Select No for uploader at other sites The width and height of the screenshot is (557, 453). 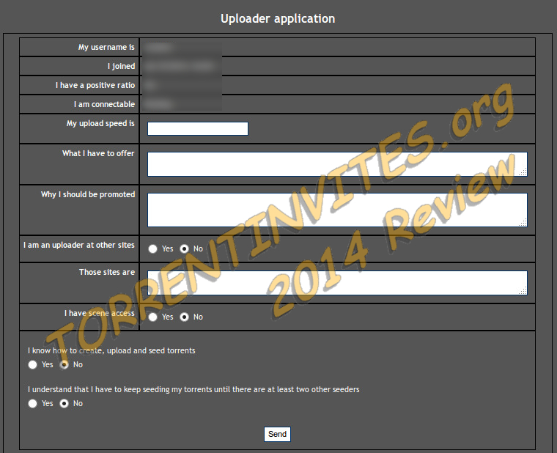[184, 248]
